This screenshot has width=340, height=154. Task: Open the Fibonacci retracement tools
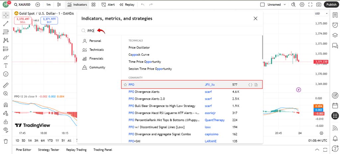coord(6,32)
